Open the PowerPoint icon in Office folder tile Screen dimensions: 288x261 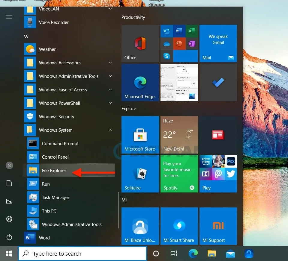click(x=179, y=44)
